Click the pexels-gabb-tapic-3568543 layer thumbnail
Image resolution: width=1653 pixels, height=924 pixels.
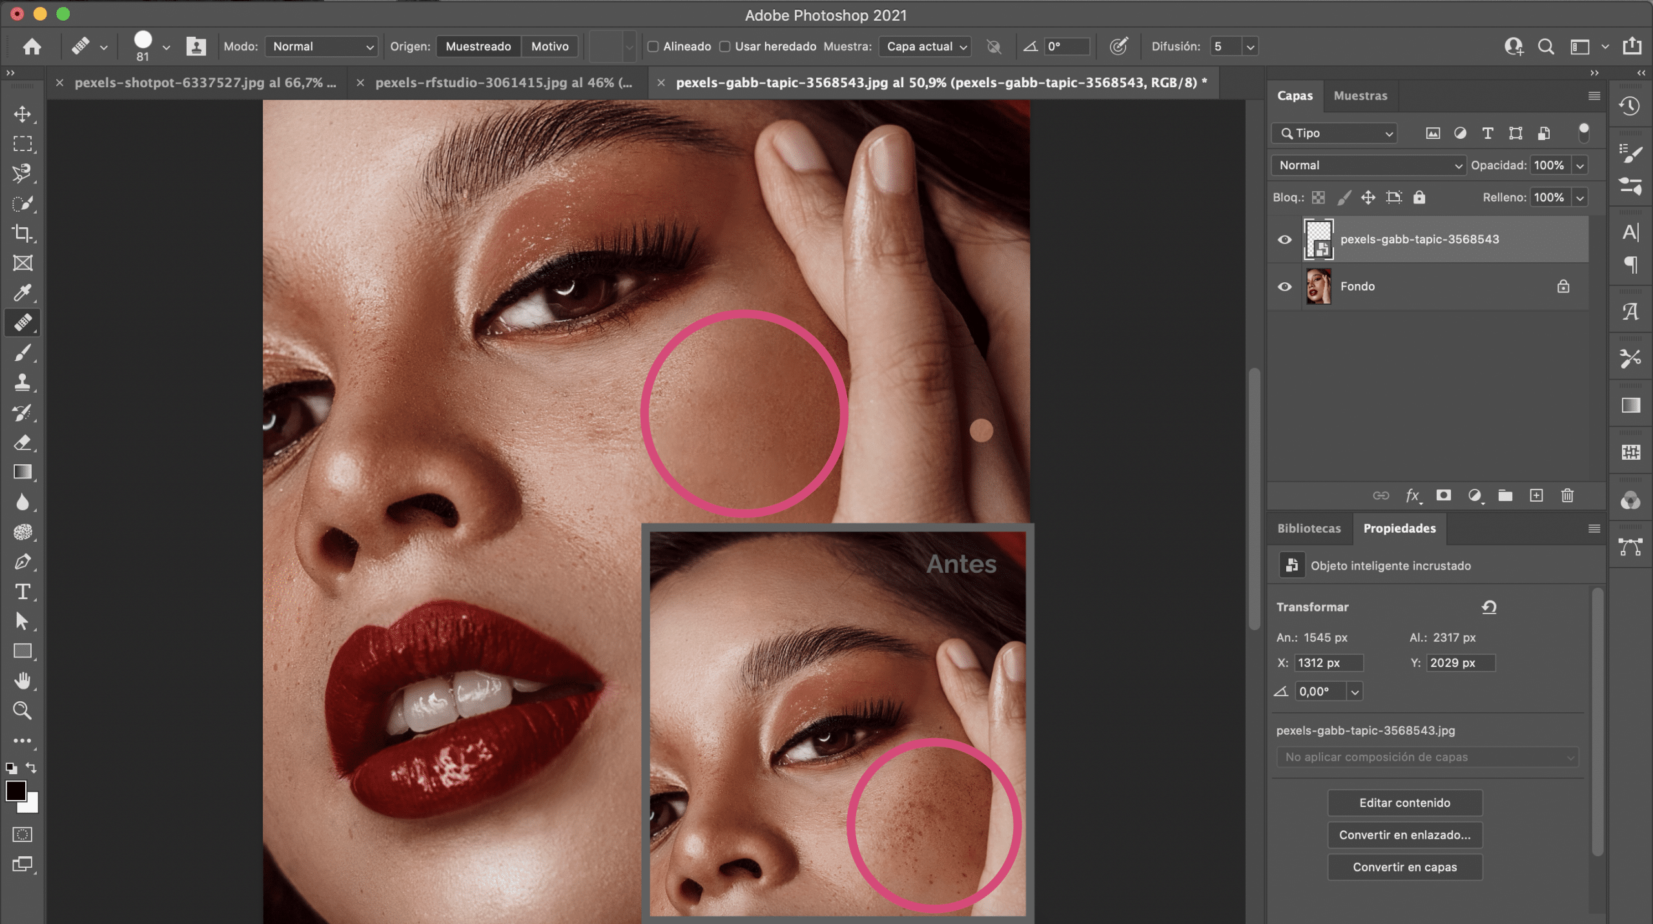click(1319, 238)
